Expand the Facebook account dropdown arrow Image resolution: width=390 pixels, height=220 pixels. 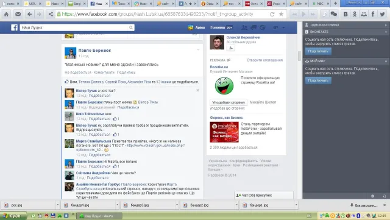point(283,27)
